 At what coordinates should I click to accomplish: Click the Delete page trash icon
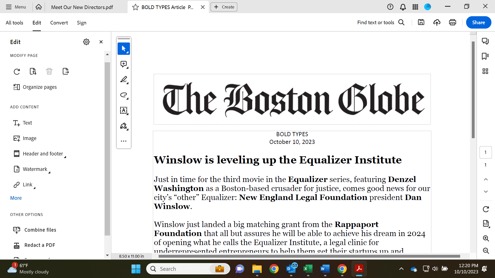tap(49, 71)
